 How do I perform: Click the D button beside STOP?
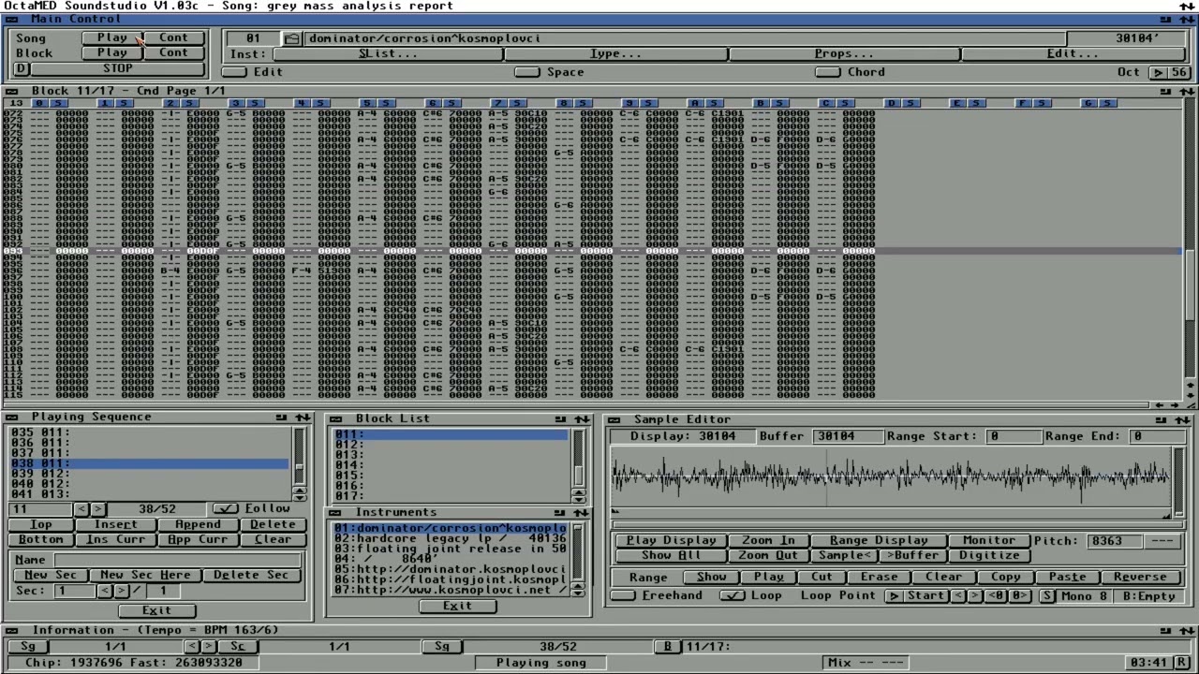coord(22,68)
